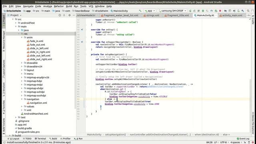Open the Refactor menu
The height and width of the screenshot is (144, 256).
[59, 6]
